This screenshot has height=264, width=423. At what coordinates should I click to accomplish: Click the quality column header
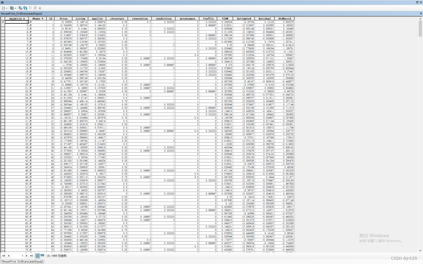[97, 19]
